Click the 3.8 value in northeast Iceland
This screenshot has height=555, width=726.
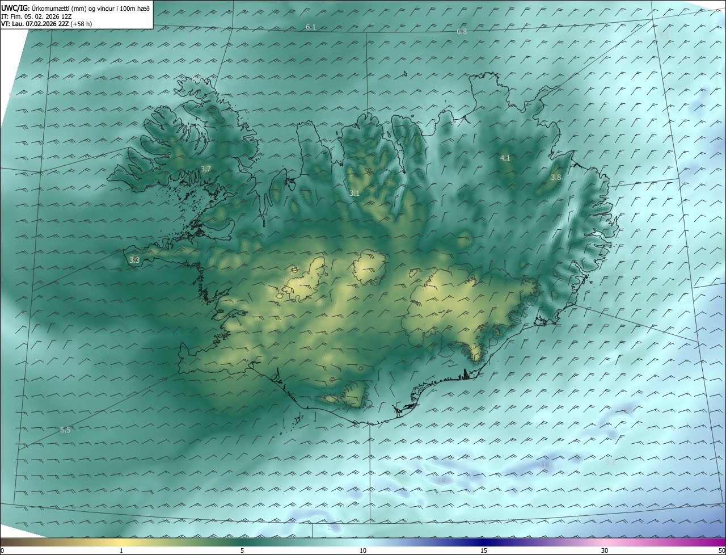pos(556,178)
